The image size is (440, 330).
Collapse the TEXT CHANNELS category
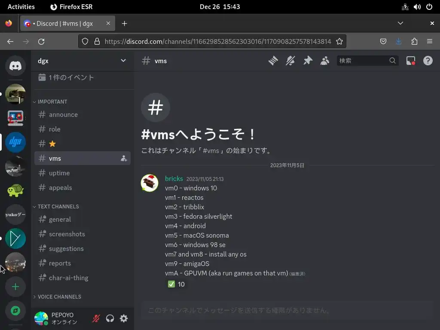click(56, 207)
